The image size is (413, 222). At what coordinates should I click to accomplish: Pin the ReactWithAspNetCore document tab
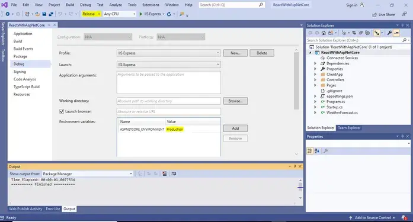coord(49,25)
